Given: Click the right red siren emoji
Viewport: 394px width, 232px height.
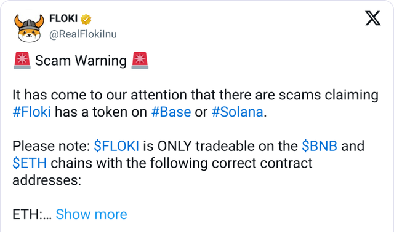Looking at the screenshot, I should [x=140, y=60].
